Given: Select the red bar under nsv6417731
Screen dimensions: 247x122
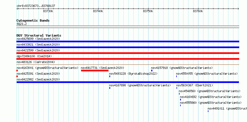Looking at the screenshot, I should 95,71.
